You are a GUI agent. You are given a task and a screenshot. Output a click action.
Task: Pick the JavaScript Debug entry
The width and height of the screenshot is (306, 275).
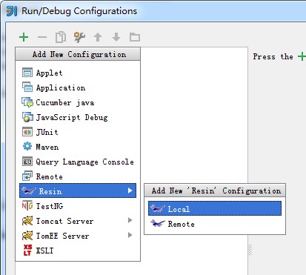78,117
